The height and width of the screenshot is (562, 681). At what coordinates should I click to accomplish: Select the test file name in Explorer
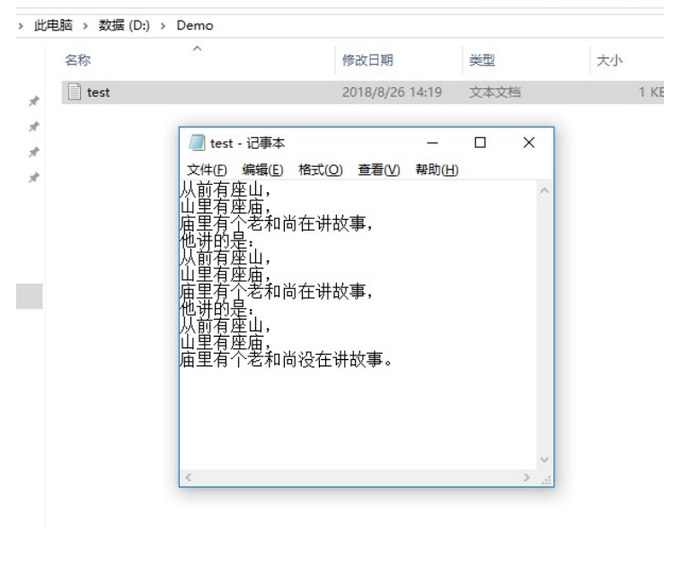pyautogui.click(x=98, y=92)
